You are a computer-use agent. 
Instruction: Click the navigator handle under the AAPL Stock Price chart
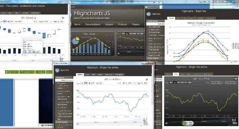pos(145,120)
